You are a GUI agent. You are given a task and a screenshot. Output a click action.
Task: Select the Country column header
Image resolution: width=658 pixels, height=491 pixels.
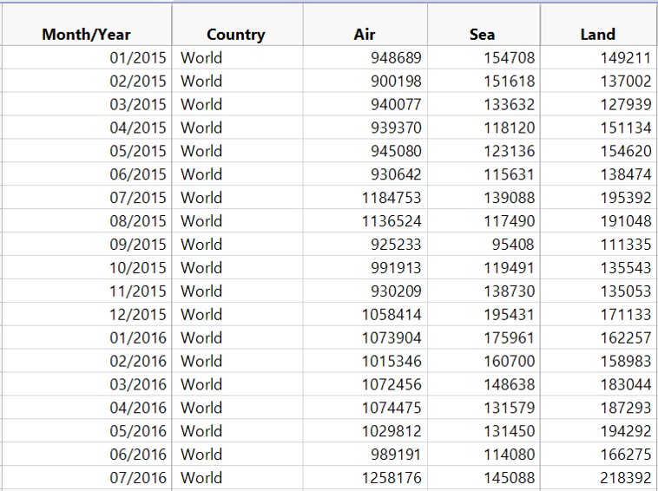coord(235,35)
